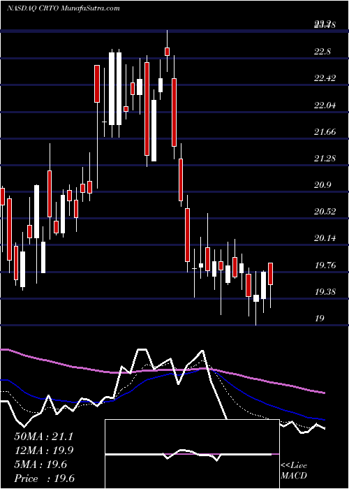Click the NASDAQ CRTO MunafaSutra.com title text
Viewport: 349px width, 489px height.
point(64,8)
